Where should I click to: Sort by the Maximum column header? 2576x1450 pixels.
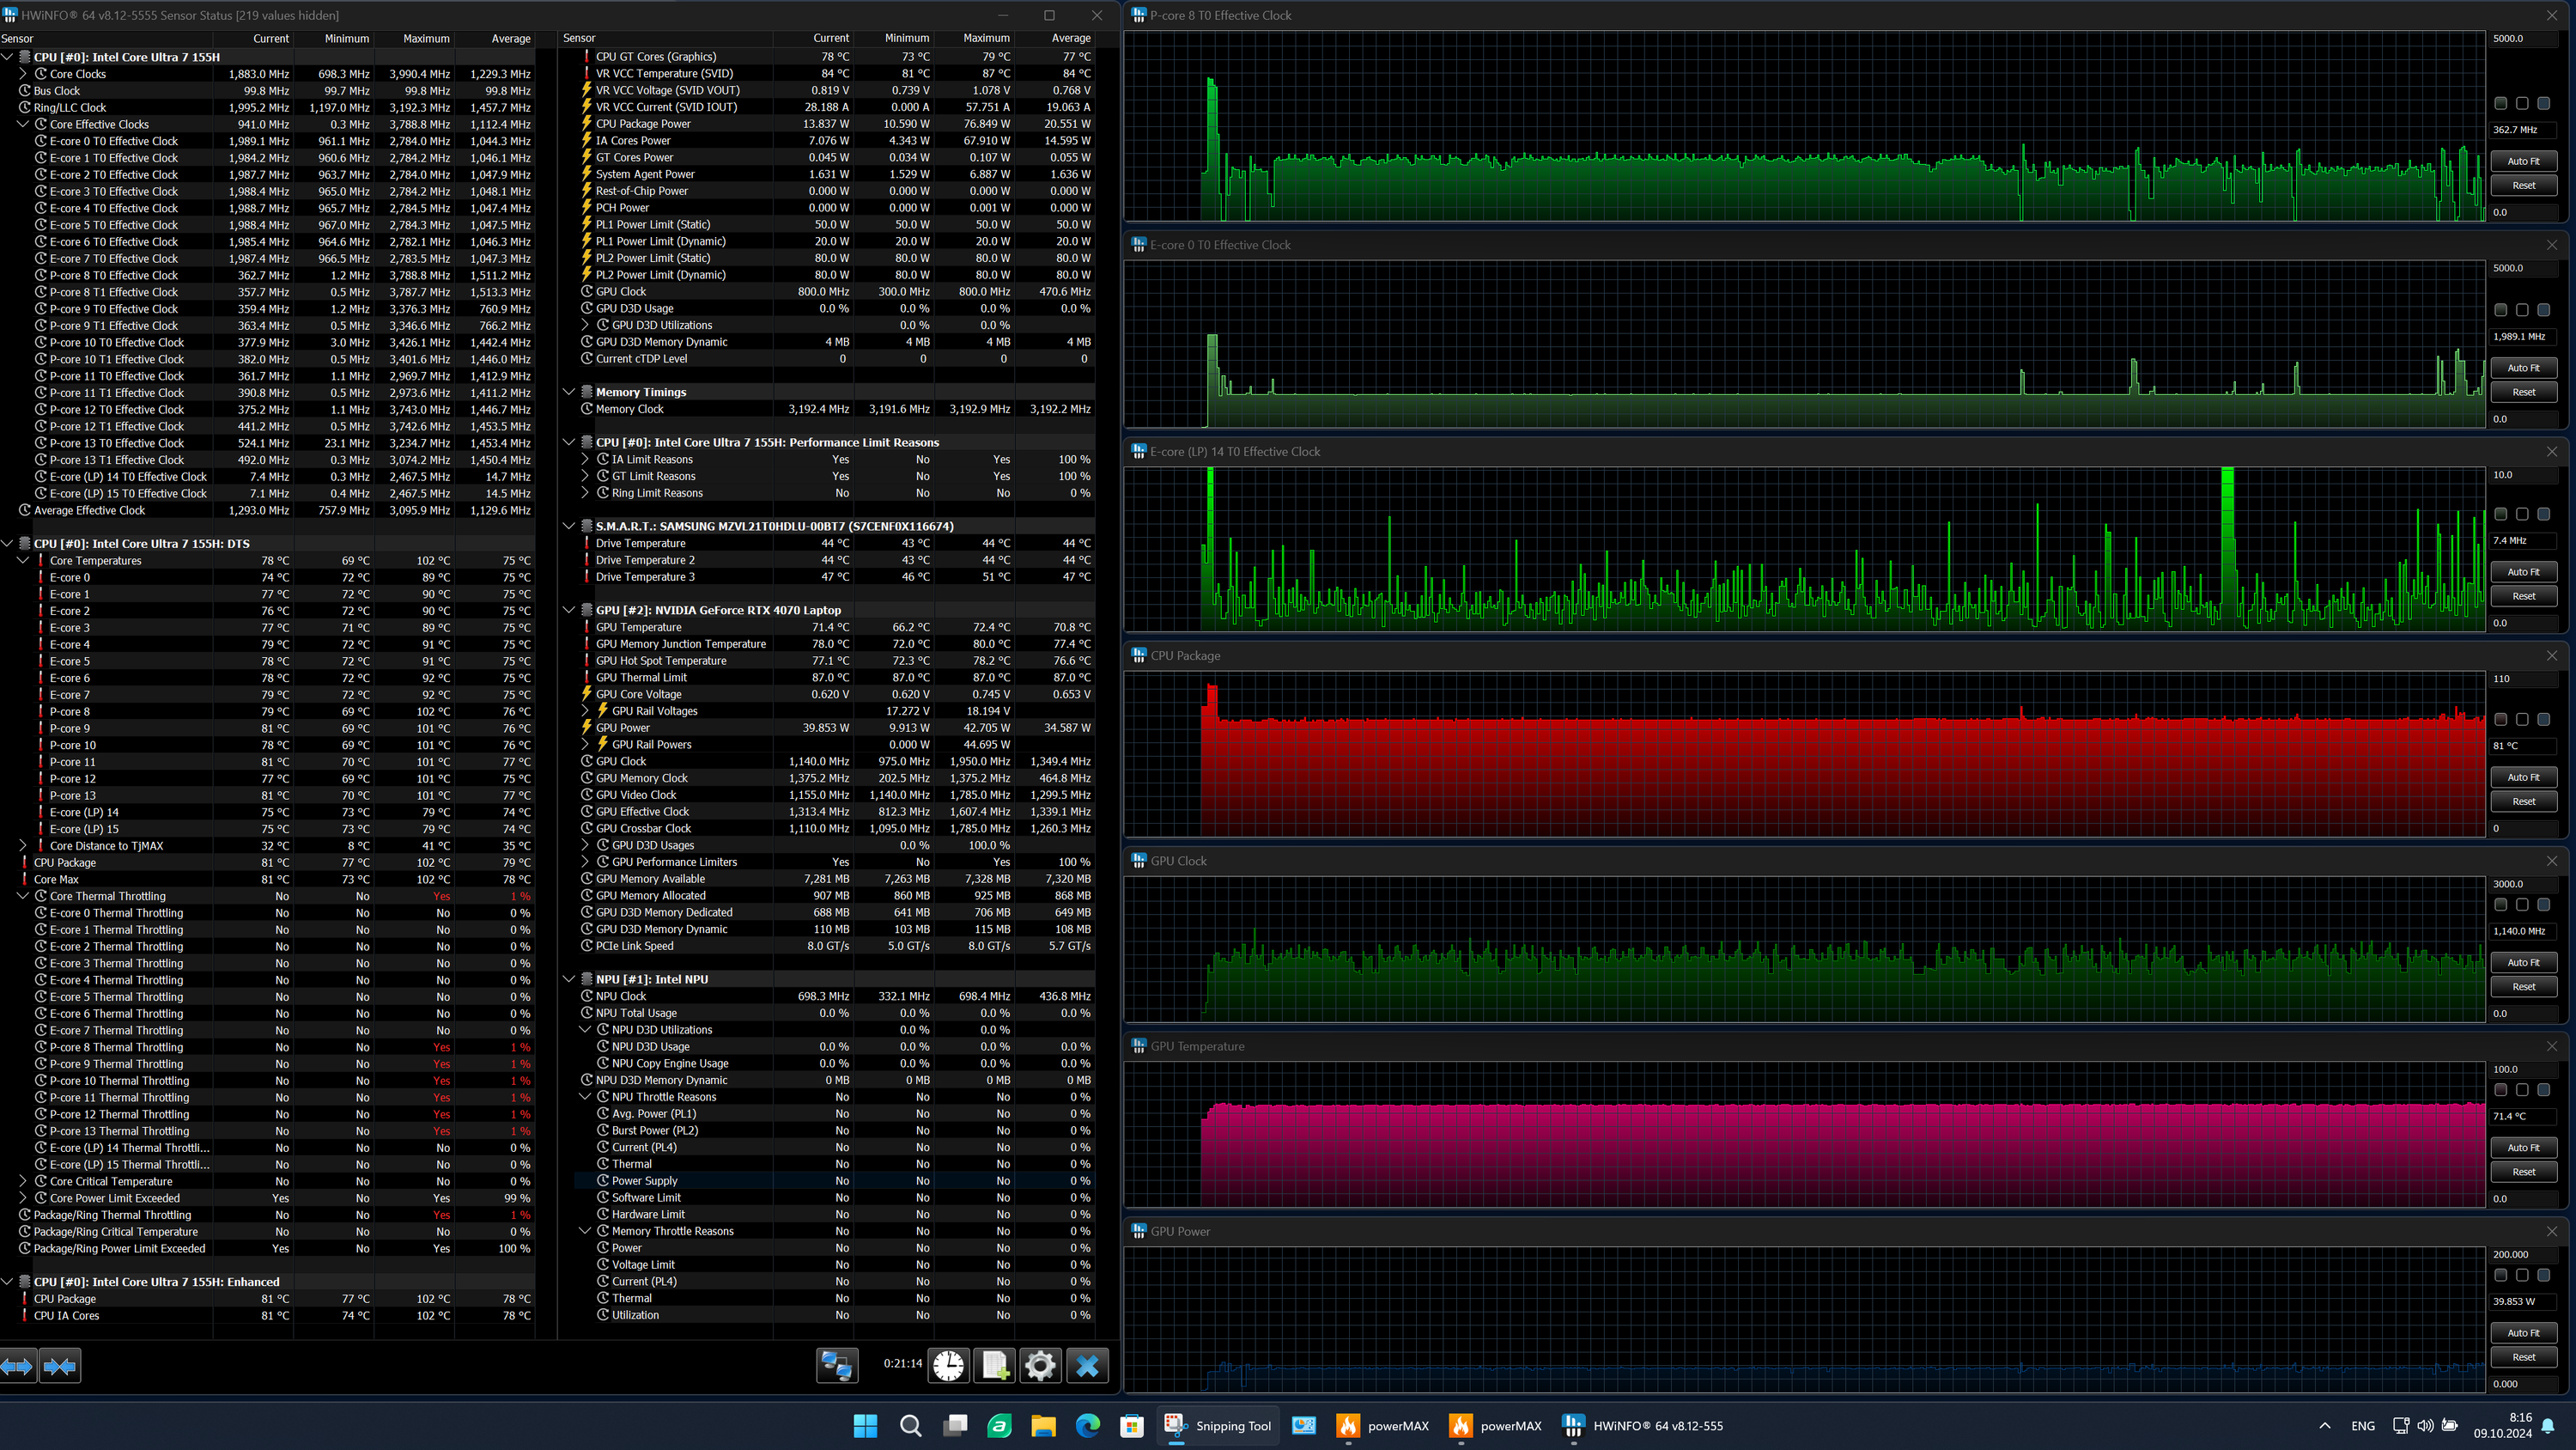tap(426, 38)
